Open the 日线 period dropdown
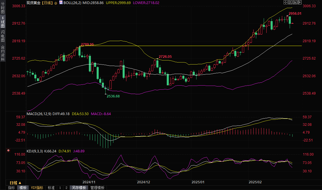The image size is (322, 190). [16, 183]
